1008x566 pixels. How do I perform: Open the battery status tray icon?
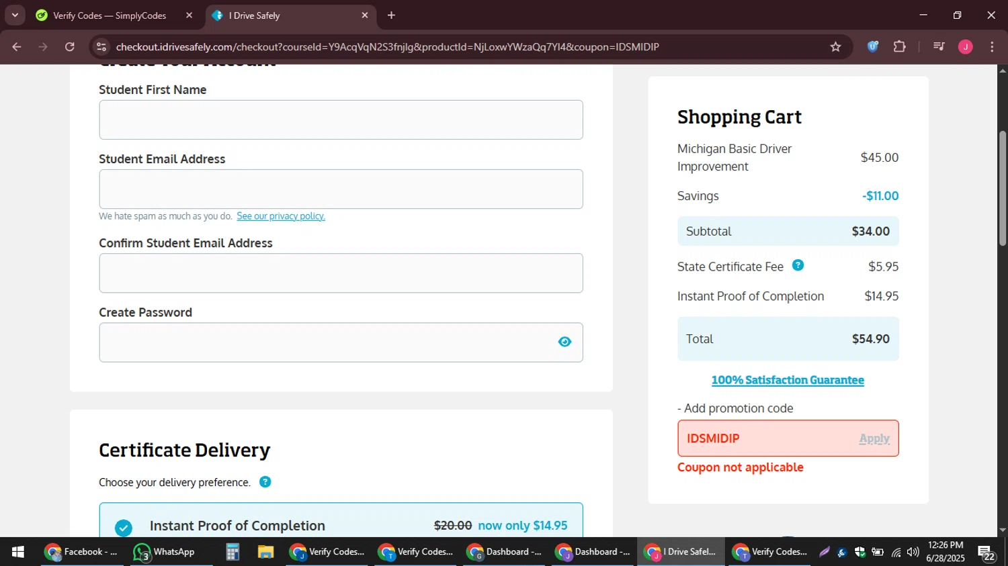pyautogui.click(x=878, y=552)
